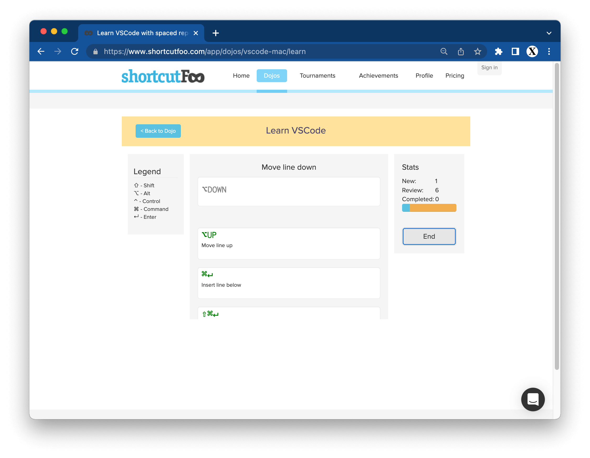Click the green ⌘↵ shortcut text

tap(207, 274)
